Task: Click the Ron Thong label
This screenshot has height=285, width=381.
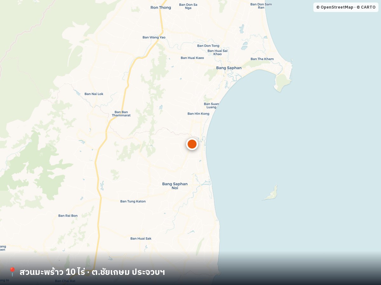Action: click(161, 8)
